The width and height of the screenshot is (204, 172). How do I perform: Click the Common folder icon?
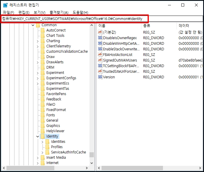(38, 25)
